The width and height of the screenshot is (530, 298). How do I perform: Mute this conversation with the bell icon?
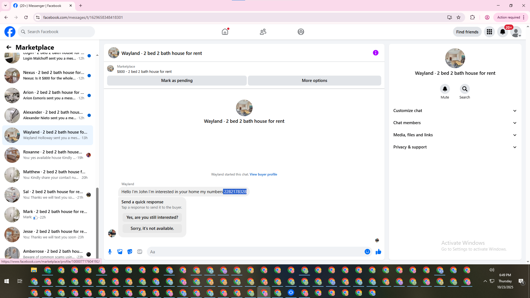445,89
